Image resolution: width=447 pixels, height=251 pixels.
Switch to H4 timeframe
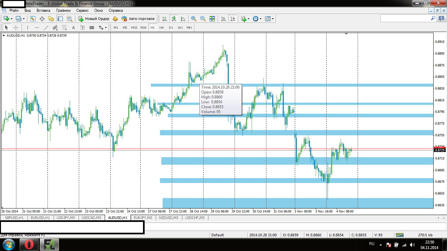162,27
